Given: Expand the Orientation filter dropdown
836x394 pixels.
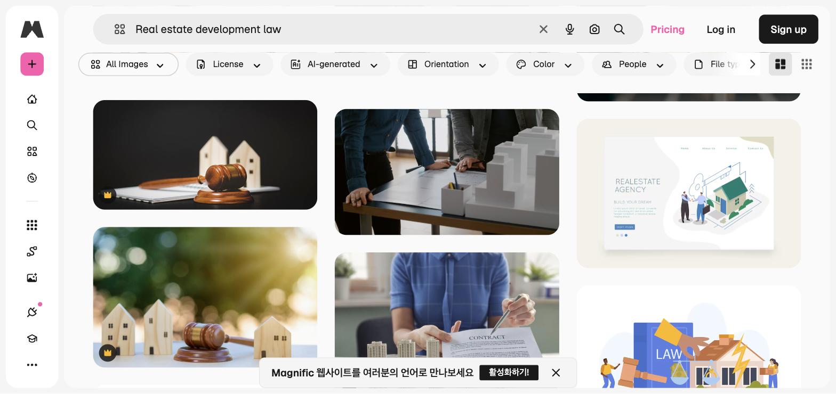Looking at the screenshot, I should click(448, 64).
